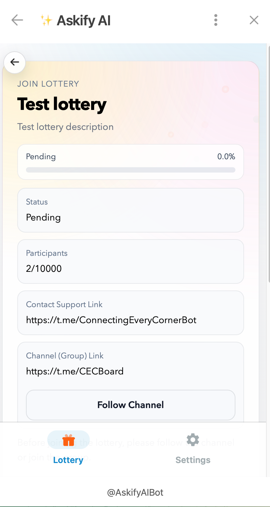Screen dimensions: 270x507
Task: Click the Pending progress bar
Action: 130,170
